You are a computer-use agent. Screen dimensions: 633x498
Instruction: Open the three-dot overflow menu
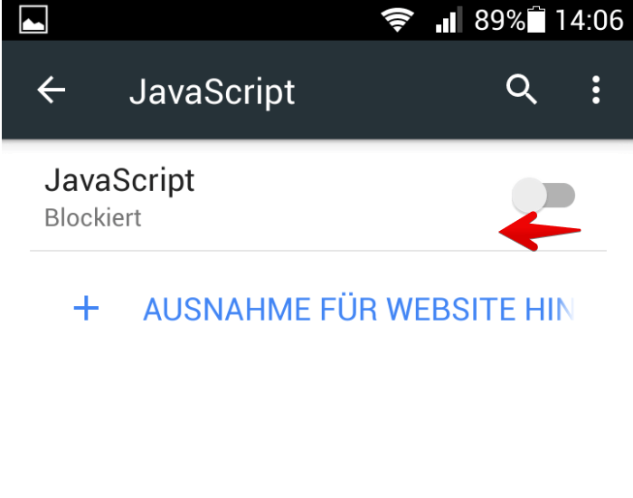click(x=596, y=90)
